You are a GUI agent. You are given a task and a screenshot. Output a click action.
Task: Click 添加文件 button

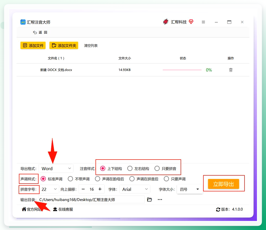pyautogui.click(x=33, y=46)
